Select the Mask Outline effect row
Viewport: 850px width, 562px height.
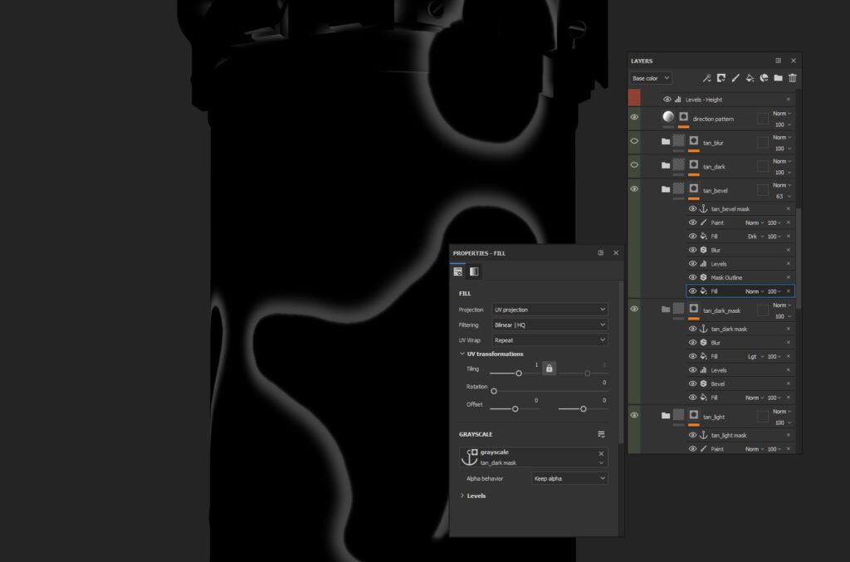740,277
